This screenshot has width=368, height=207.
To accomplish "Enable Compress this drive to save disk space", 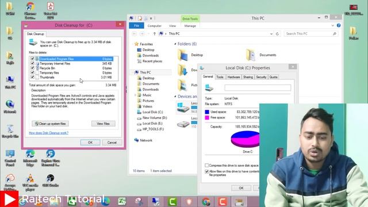I will (206, 166).
